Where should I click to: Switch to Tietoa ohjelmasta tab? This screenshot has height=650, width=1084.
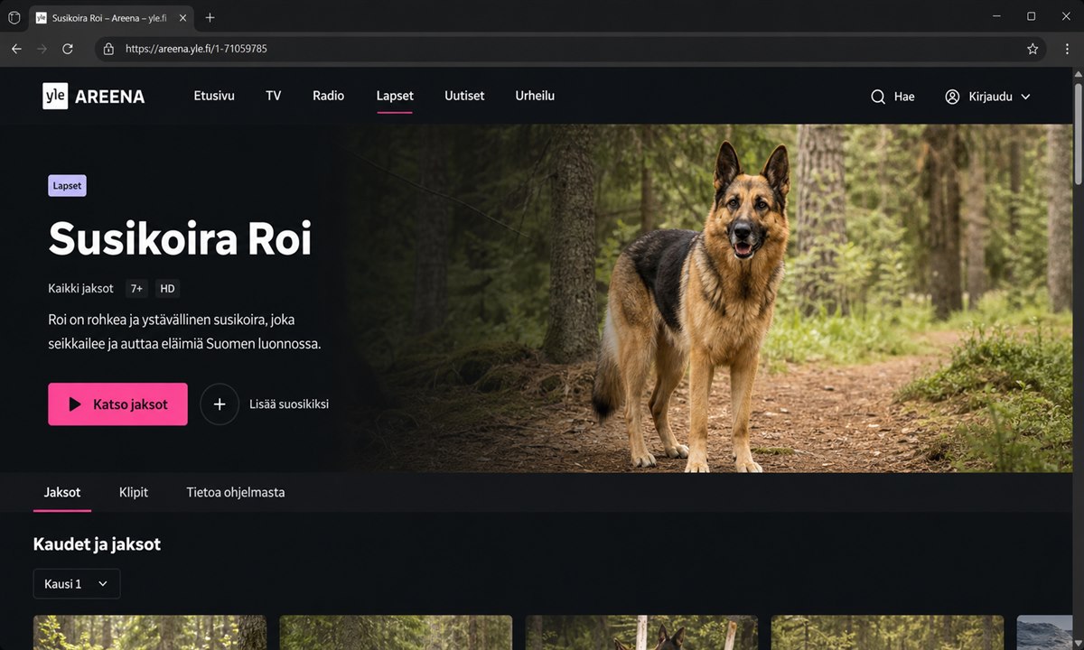236,492
